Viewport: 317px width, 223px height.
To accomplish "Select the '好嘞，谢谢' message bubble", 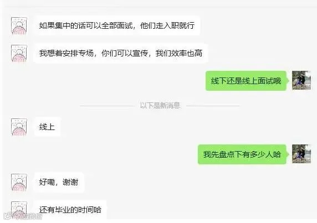I will [59, 182].
